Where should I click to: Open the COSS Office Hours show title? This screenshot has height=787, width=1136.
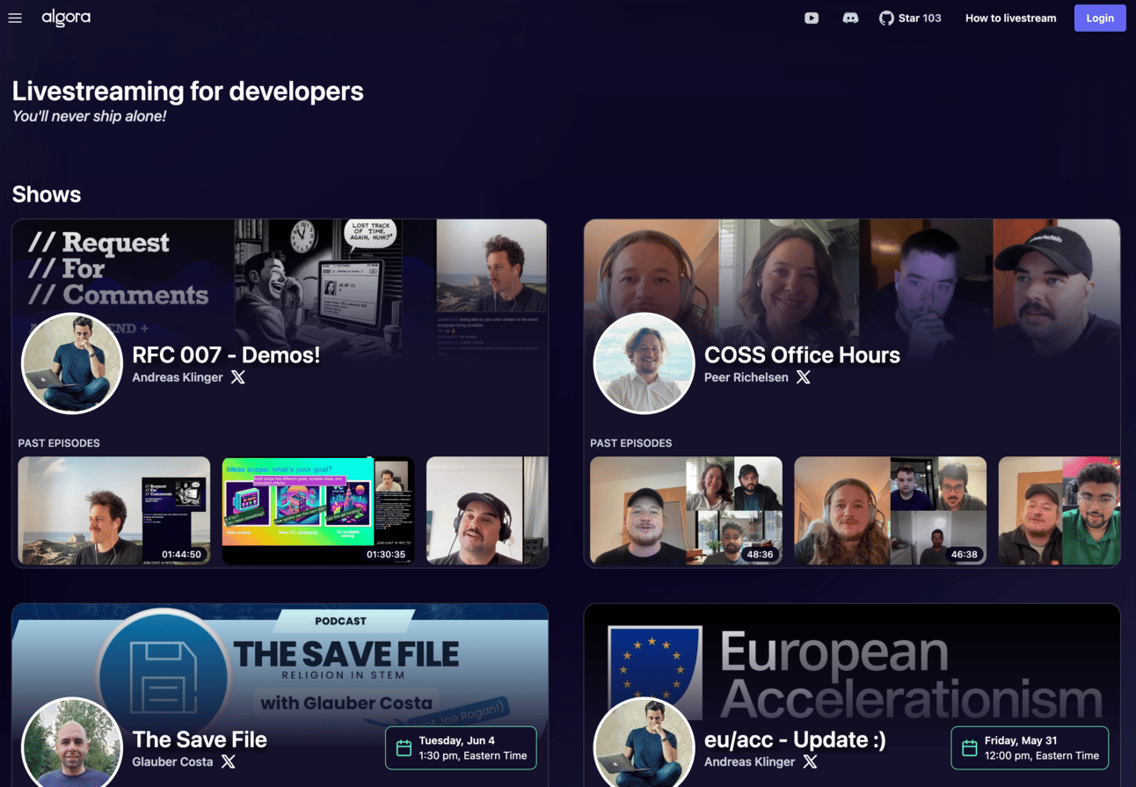pyautogui.click(x=802, y=354)
